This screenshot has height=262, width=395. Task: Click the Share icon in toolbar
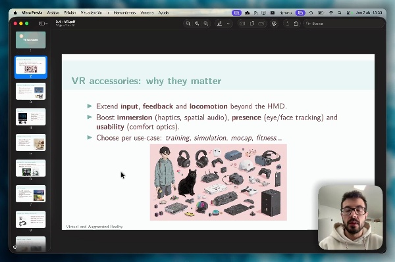pyautogui.click(x=296, y=24)
